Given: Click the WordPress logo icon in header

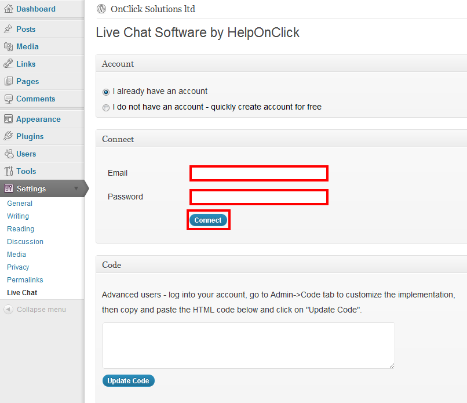Looking at the screenshot, I should (101, 9).
